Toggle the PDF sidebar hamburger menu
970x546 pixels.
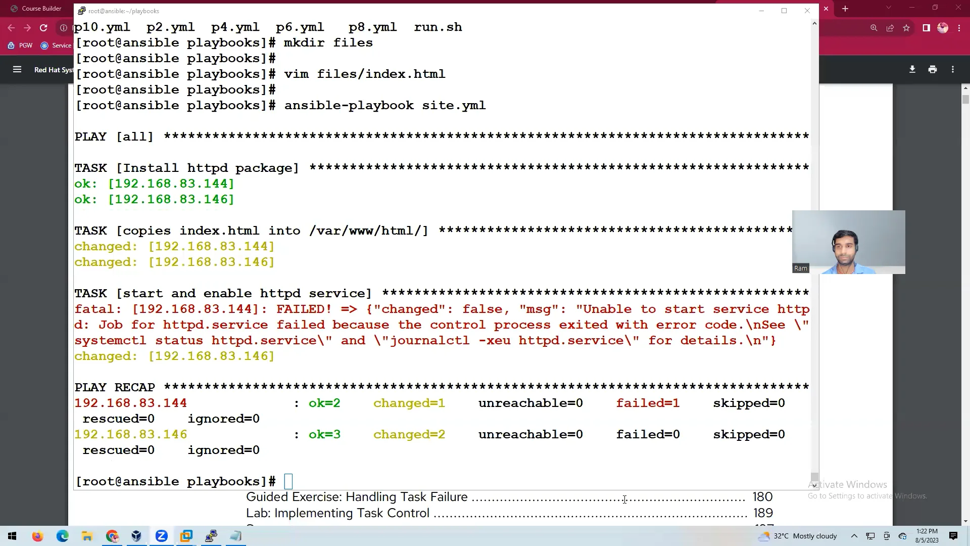(17, 69)
